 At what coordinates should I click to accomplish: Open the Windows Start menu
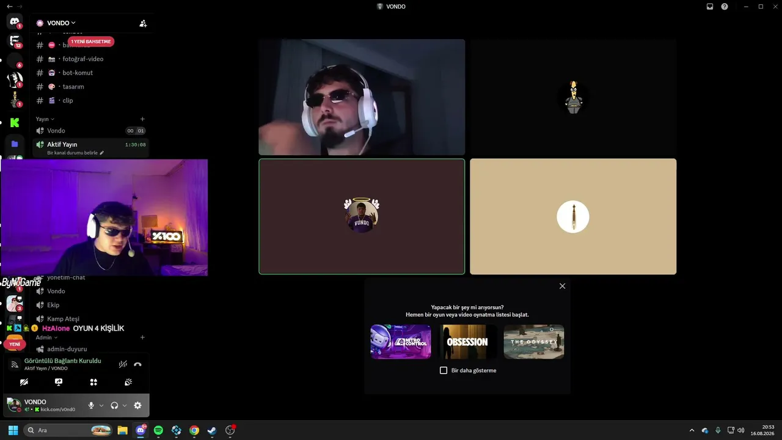13,430
